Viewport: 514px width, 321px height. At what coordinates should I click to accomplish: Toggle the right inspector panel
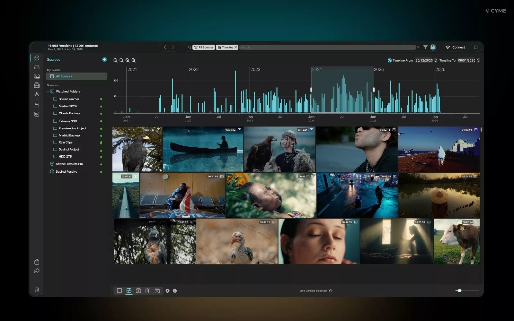pos(476,47)
